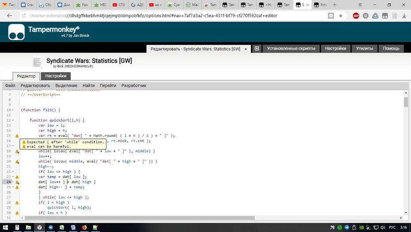411x232 pixels.
Task: Click scroll-up arrow of editor scrollbar
Action: 406,93
